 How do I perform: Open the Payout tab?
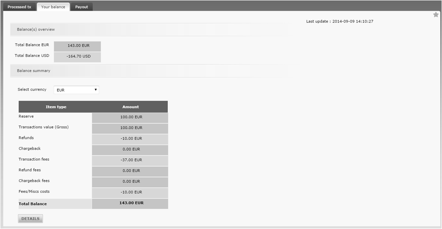(82, 7)
